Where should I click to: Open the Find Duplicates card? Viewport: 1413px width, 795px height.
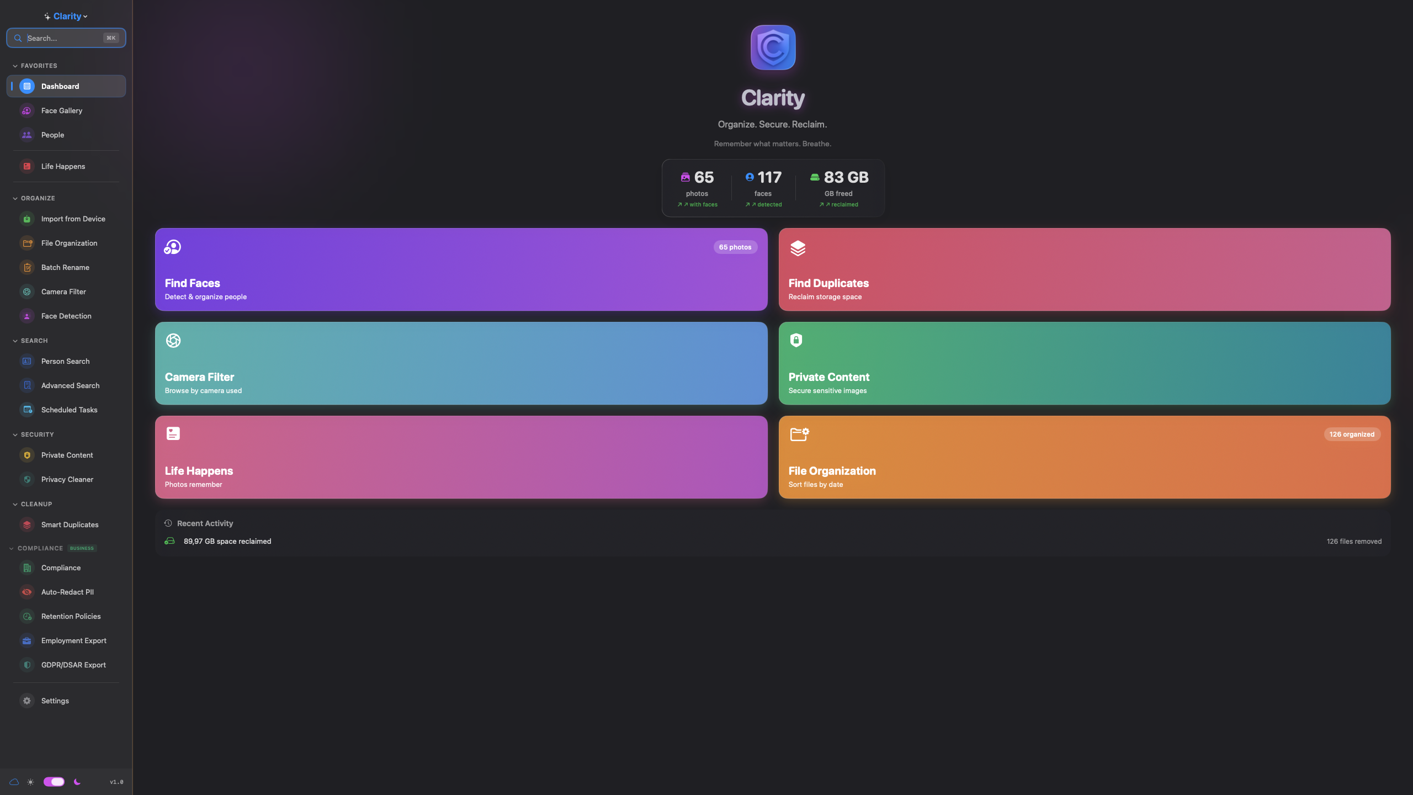coord(1085,269)
